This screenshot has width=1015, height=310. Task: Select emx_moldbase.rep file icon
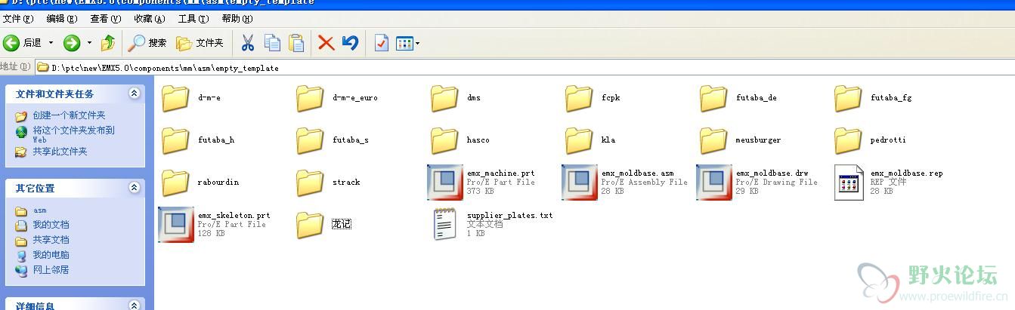(x=849, y=183)
